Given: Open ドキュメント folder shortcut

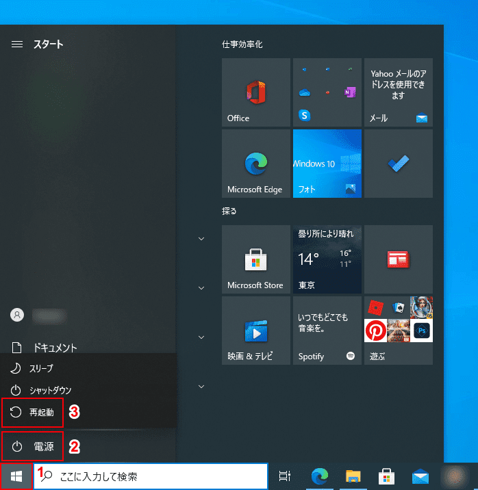Looking at the screenshot, I should pyautogui.click(x=44, y=348).
